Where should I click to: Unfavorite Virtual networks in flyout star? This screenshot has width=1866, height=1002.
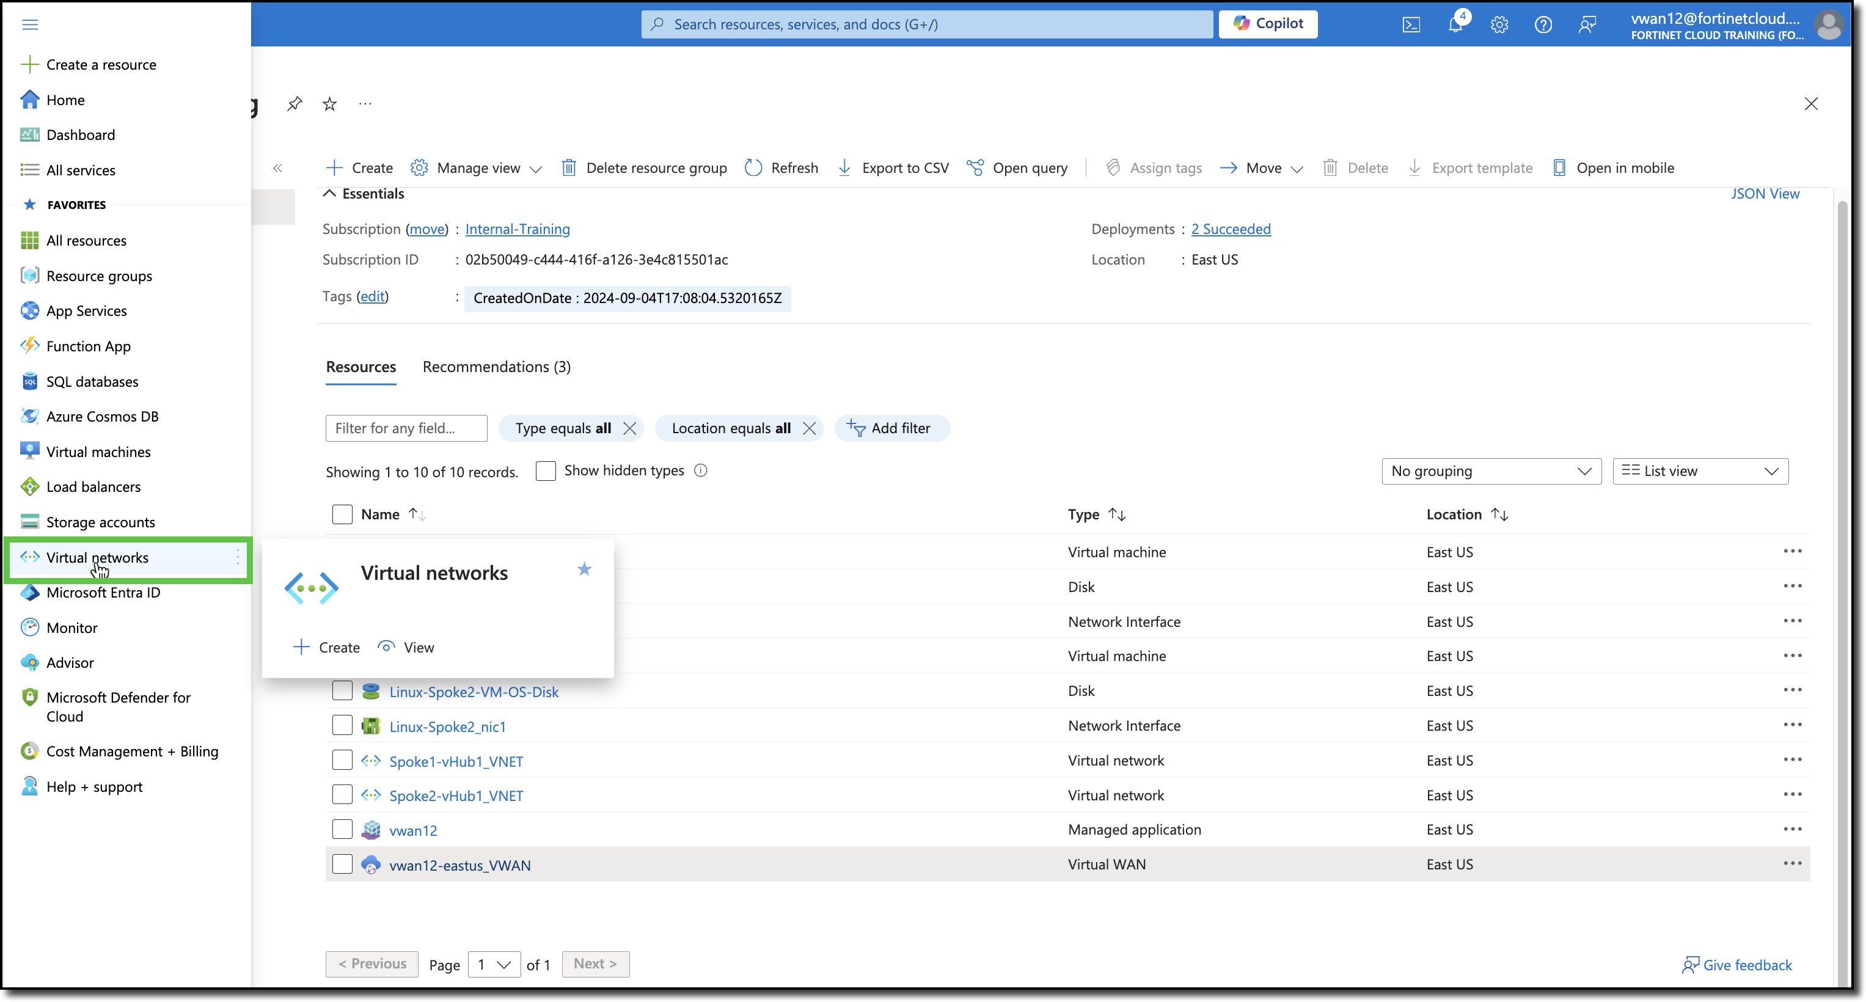pyautogui.click(x=584, y=569)
